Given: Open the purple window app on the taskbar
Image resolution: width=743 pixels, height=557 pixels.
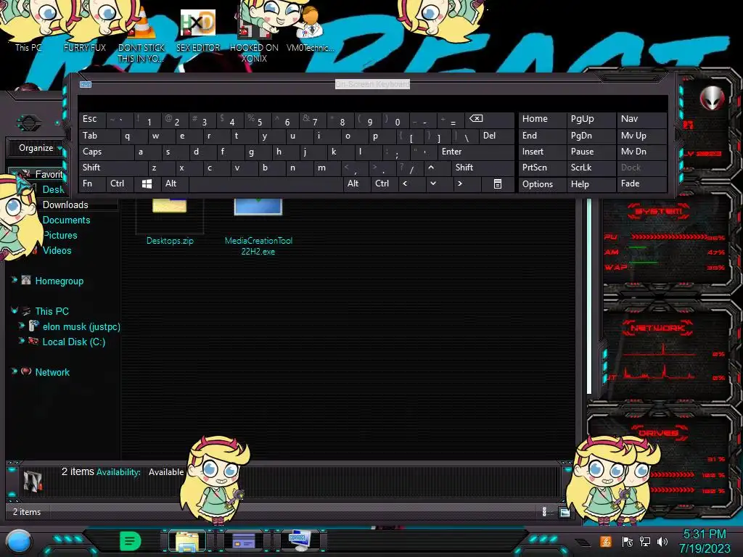Looking at the screenshot, I should point(244,541).
